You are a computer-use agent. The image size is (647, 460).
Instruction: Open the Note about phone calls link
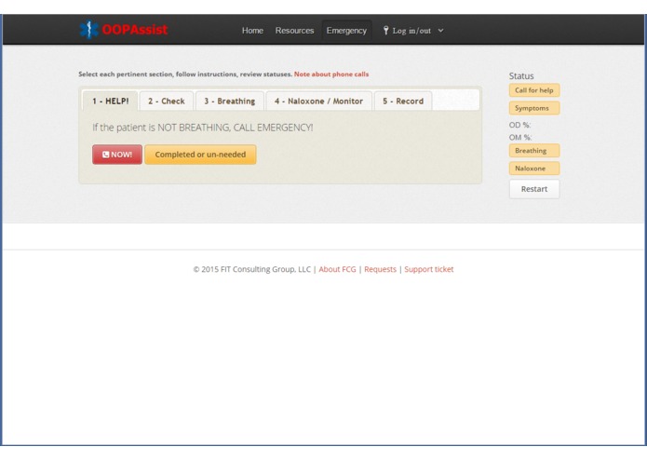point(331,74)
